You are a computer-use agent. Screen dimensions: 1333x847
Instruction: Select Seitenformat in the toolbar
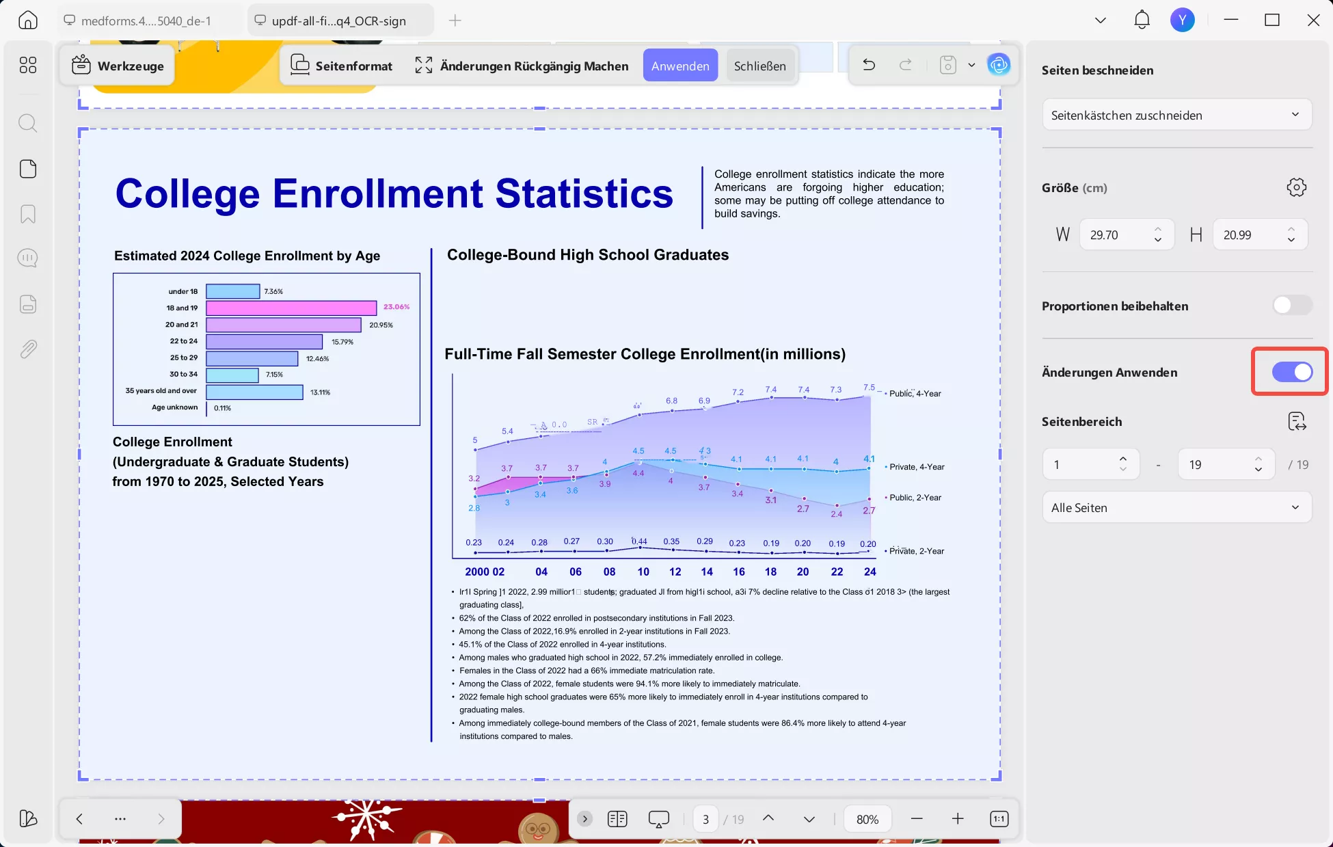pyautogui.click(x=341, y=66)
